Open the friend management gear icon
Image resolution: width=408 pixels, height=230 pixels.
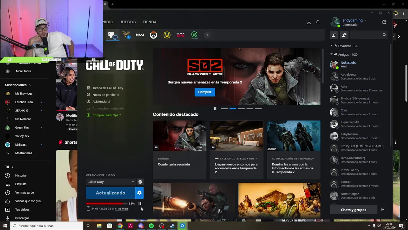pyautogui.click(x=344, y=35)
